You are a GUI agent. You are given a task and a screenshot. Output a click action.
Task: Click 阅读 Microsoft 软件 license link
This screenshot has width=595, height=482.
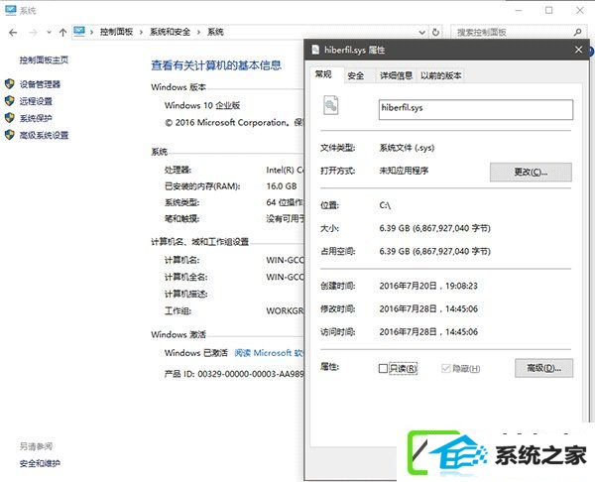tap(269, 353)
